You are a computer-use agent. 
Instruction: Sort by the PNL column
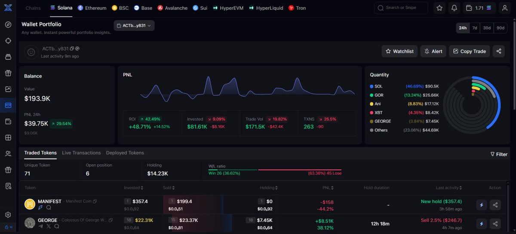[329, 188]
